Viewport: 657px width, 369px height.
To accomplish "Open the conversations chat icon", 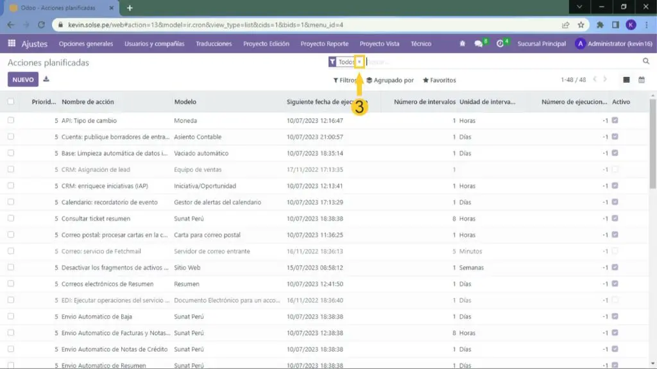I will pos(479,44).
